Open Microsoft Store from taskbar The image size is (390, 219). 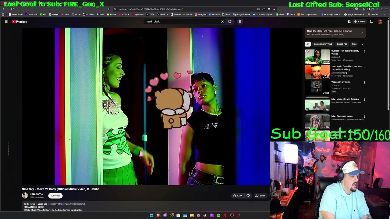pos(178,215)
